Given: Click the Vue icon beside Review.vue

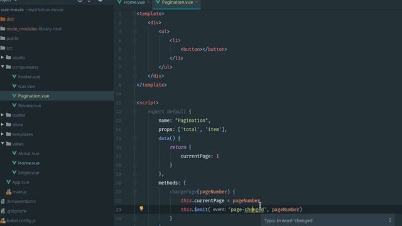Looking at the screenshot, I should coord(14,105).
